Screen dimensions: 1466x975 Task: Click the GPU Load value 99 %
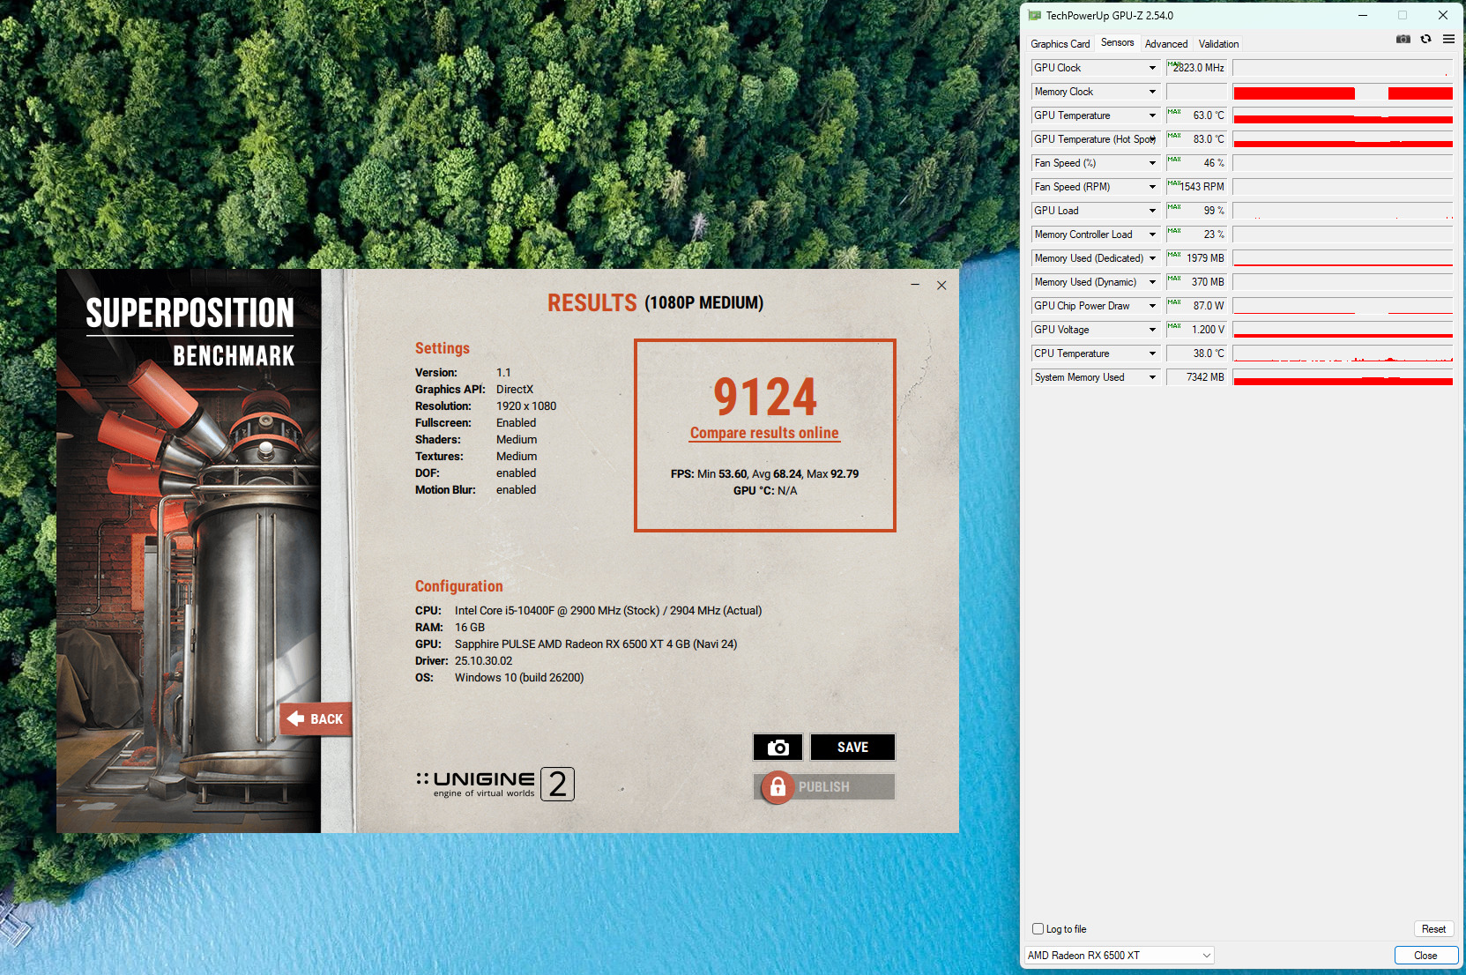tap(1196, 211)
